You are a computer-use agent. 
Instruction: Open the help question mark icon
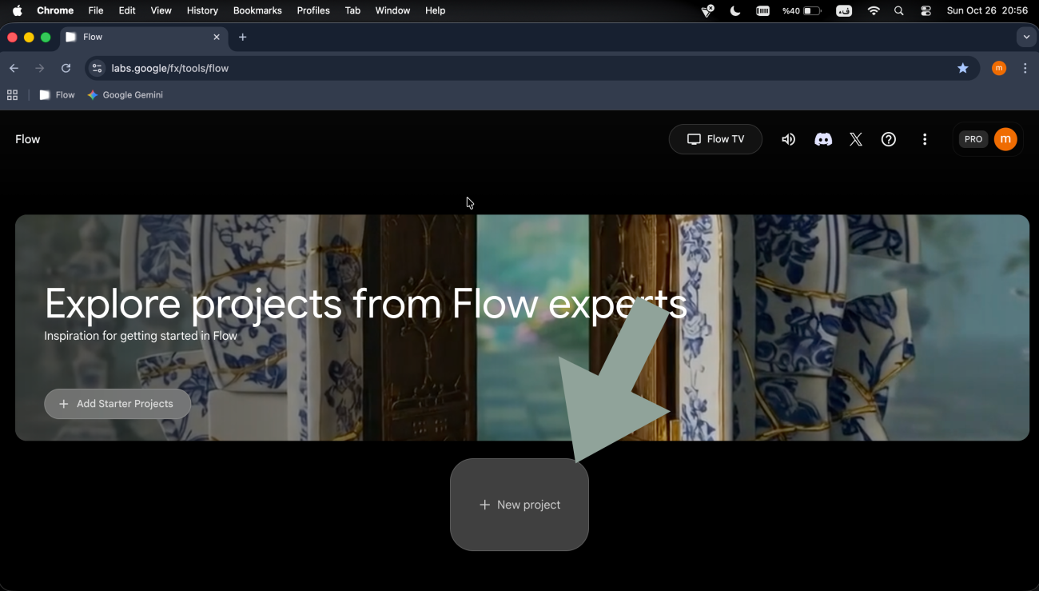(x=888, y=139)
